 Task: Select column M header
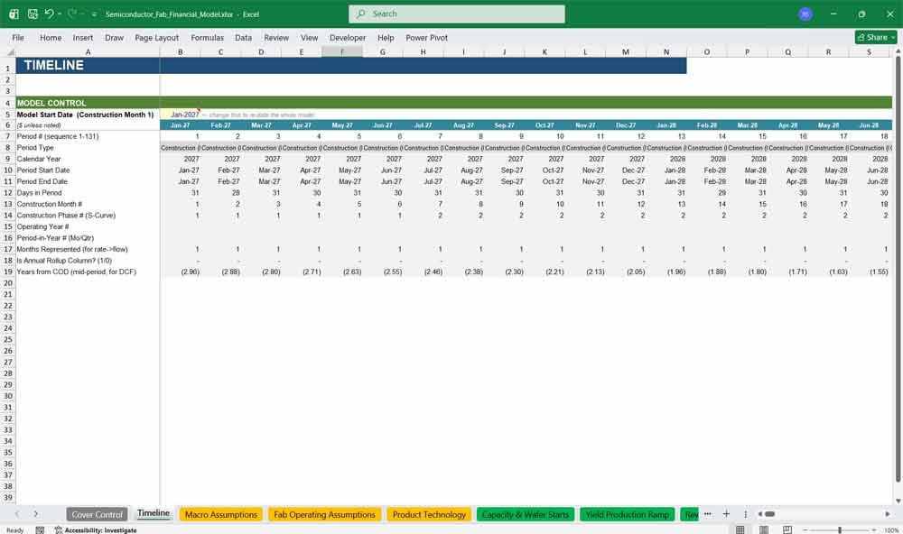[x=626, y=51]
